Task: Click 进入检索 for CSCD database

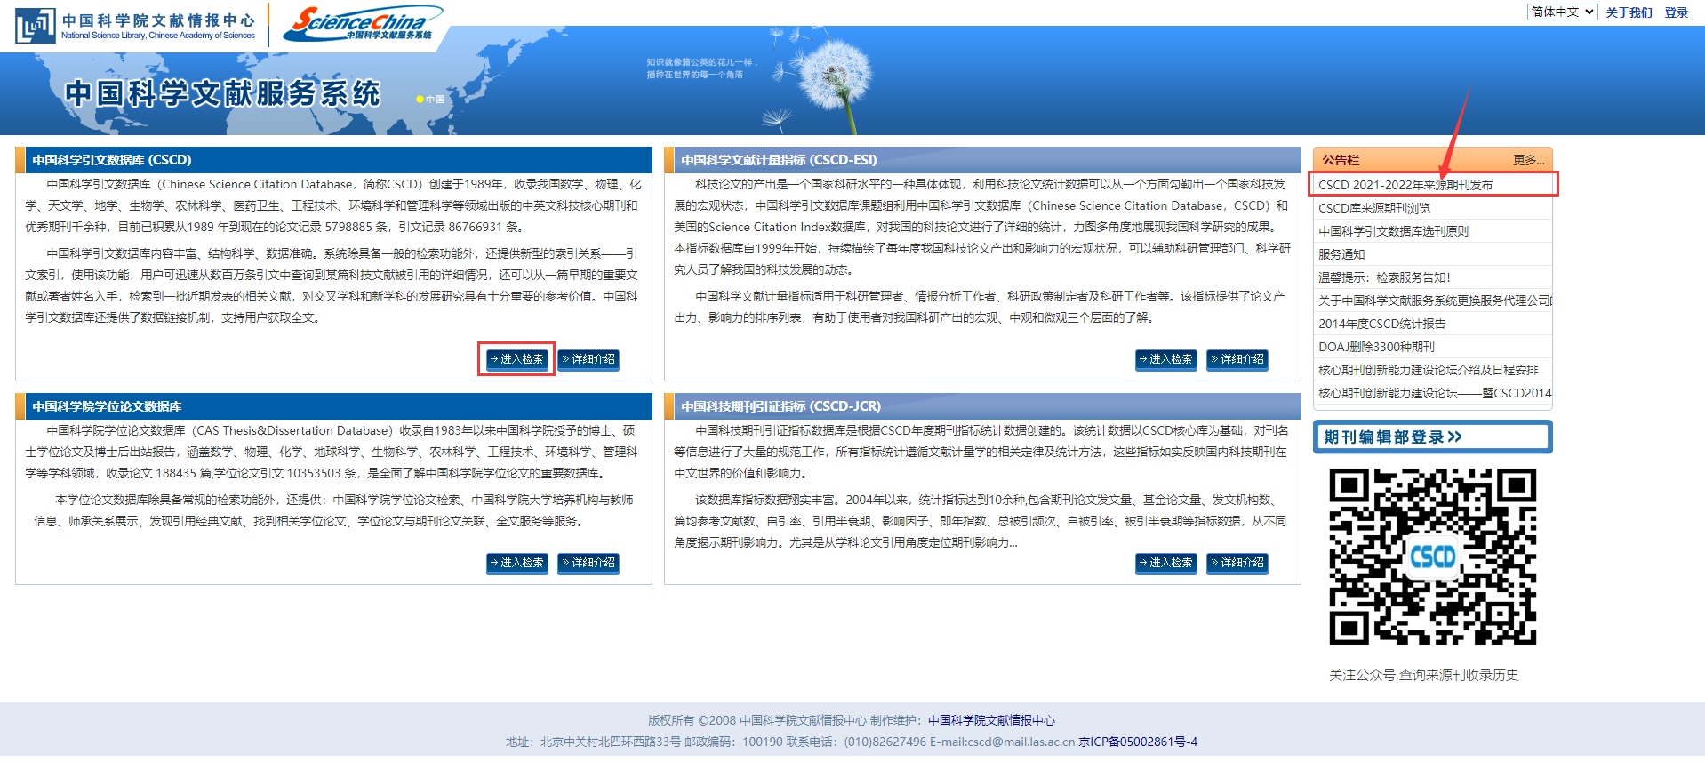Action: coord(516,359)
